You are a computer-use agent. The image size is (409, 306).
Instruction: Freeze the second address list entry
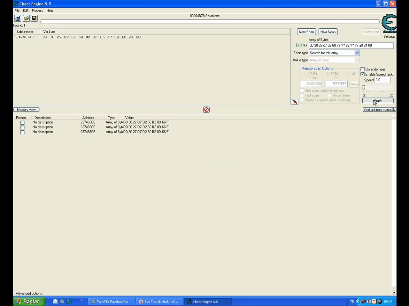[22, 127]
